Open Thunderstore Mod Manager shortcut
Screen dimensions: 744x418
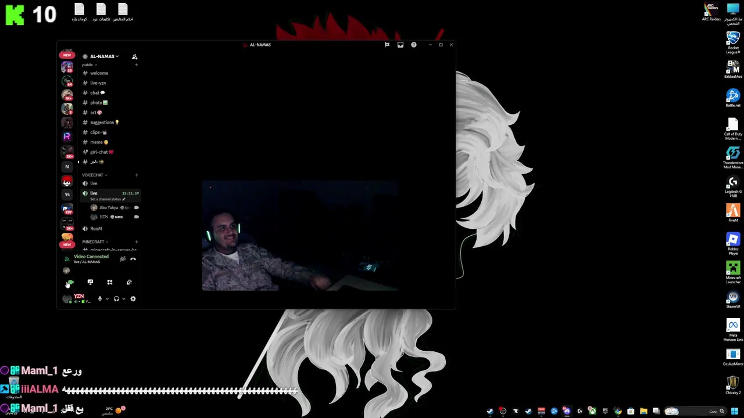click(733, 157)
